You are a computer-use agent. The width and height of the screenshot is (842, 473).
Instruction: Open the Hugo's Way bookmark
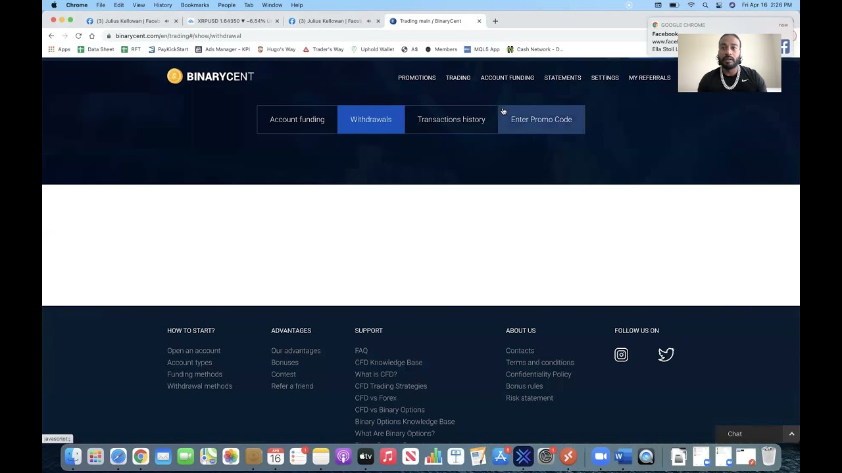click(x=276, y=49)
